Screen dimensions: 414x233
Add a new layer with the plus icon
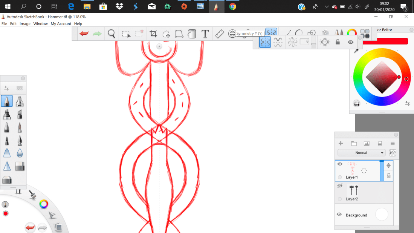tap(341, 143)
